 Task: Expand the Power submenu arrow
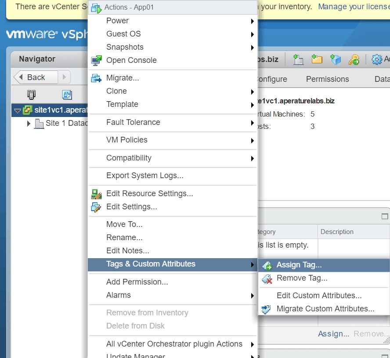point(252,21)
